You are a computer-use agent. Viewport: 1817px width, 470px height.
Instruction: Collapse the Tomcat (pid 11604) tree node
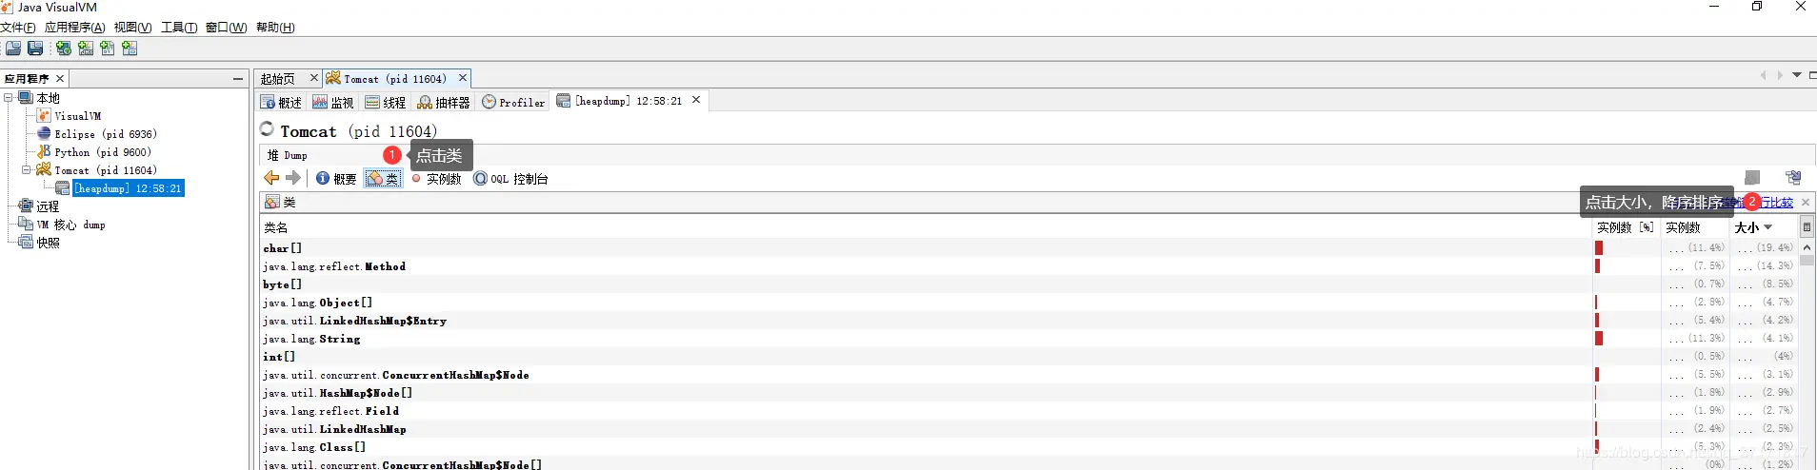27,170
